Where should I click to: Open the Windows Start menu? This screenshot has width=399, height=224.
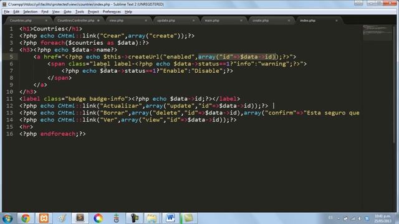pos(7,218)
